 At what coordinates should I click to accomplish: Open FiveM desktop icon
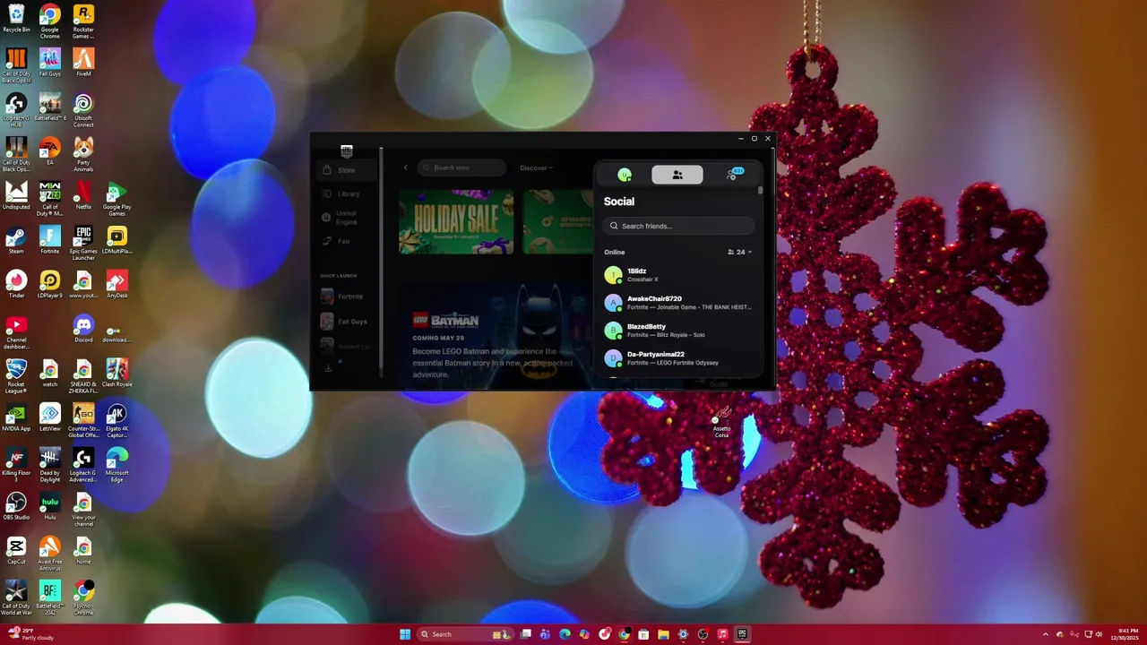(x=83, y=63)
